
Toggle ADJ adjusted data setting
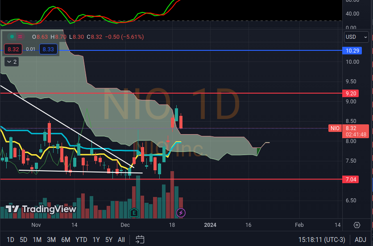pyautogui.click(x=361, y=240)
